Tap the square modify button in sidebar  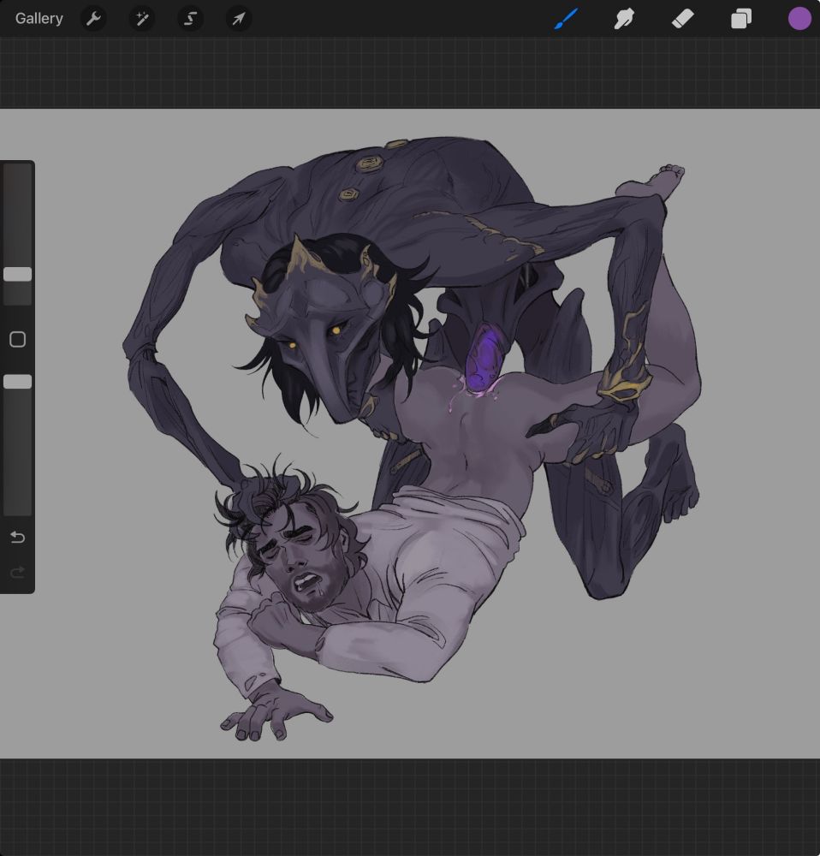coord(17,340)
